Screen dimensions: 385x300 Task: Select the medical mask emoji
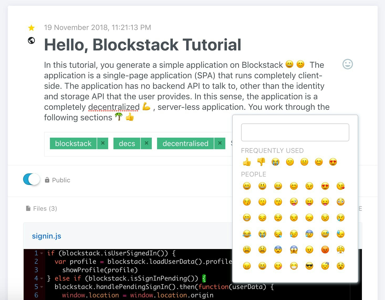click(x=294, y=266)
